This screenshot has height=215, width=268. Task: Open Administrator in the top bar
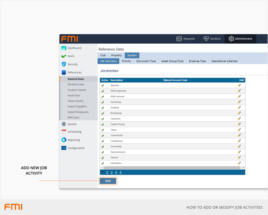(241, 39)
